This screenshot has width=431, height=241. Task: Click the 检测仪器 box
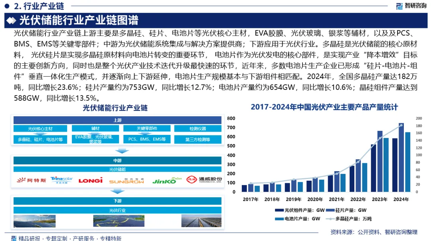pos(198,128)
